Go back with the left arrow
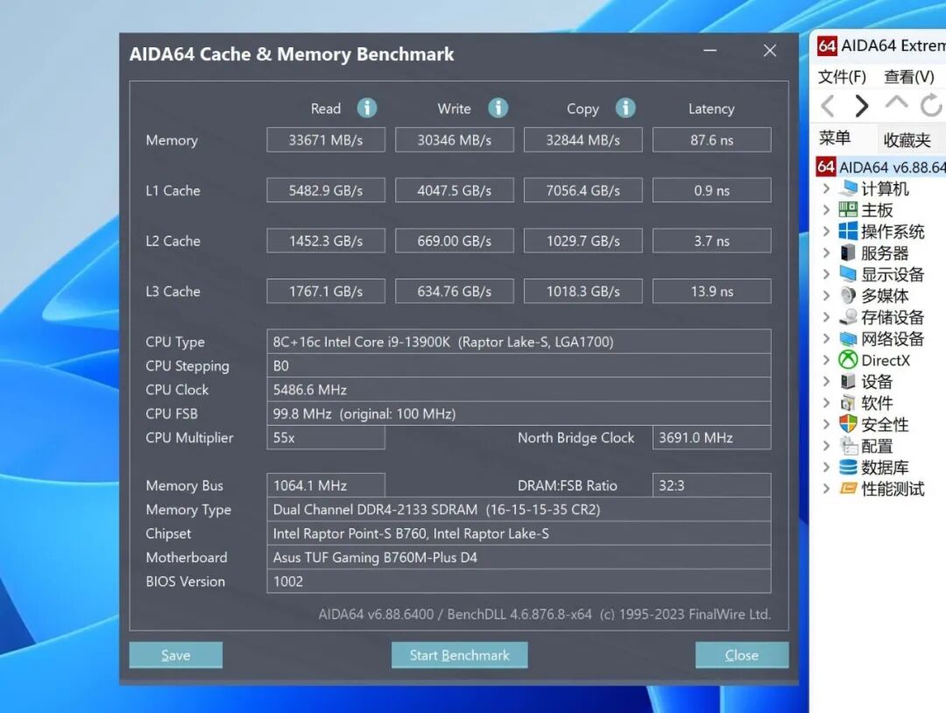Image resolution: width=946 pixels, height=713 pixels. 829,106
